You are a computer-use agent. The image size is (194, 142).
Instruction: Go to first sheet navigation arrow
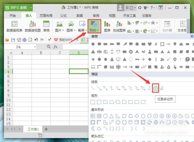tap(7, 129)
